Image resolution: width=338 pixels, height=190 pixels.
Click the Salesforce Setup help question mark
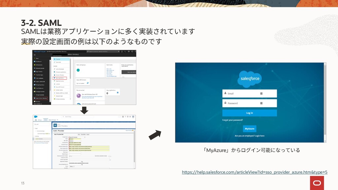125,116
